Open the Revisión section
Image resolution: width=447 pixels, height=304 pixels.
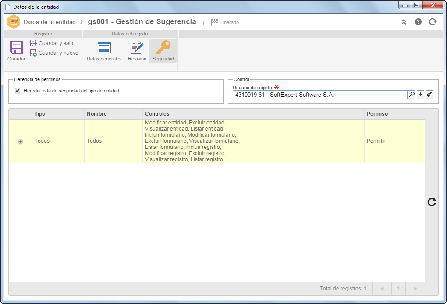coord(137,51)
